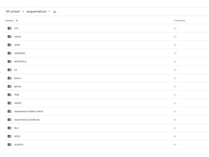Screen dimensions: 209x157
Task: Click the owner 'yo' in the BLU row
Action: (175, 128)
